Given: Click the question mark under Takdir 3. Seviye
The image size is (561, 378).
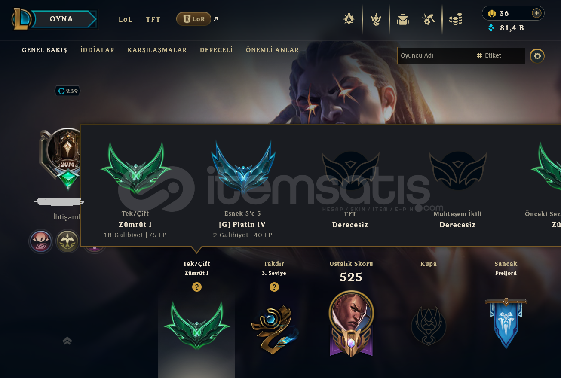Looking at the screenshot, I should (x=274, y=287).
